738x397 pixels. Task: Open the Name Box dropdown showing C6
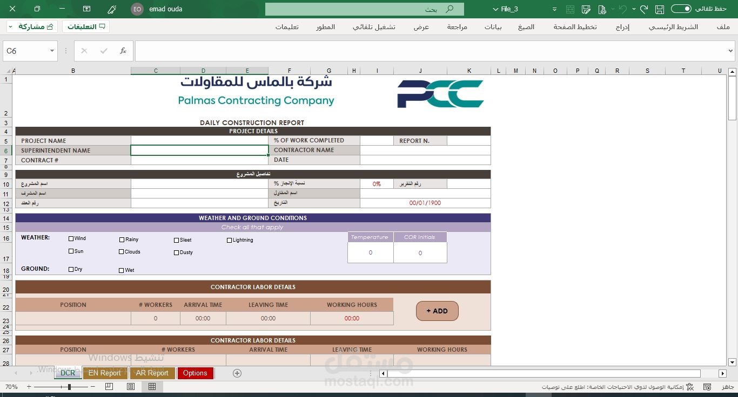(x=52, y=51)
